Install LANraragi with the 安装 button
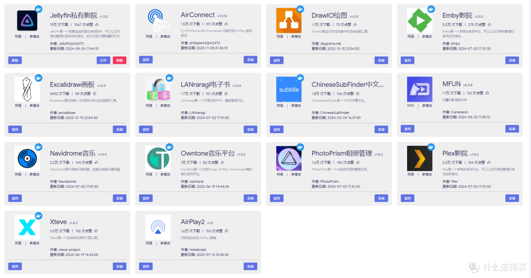 pyautogui.click(x=250, y=129)
